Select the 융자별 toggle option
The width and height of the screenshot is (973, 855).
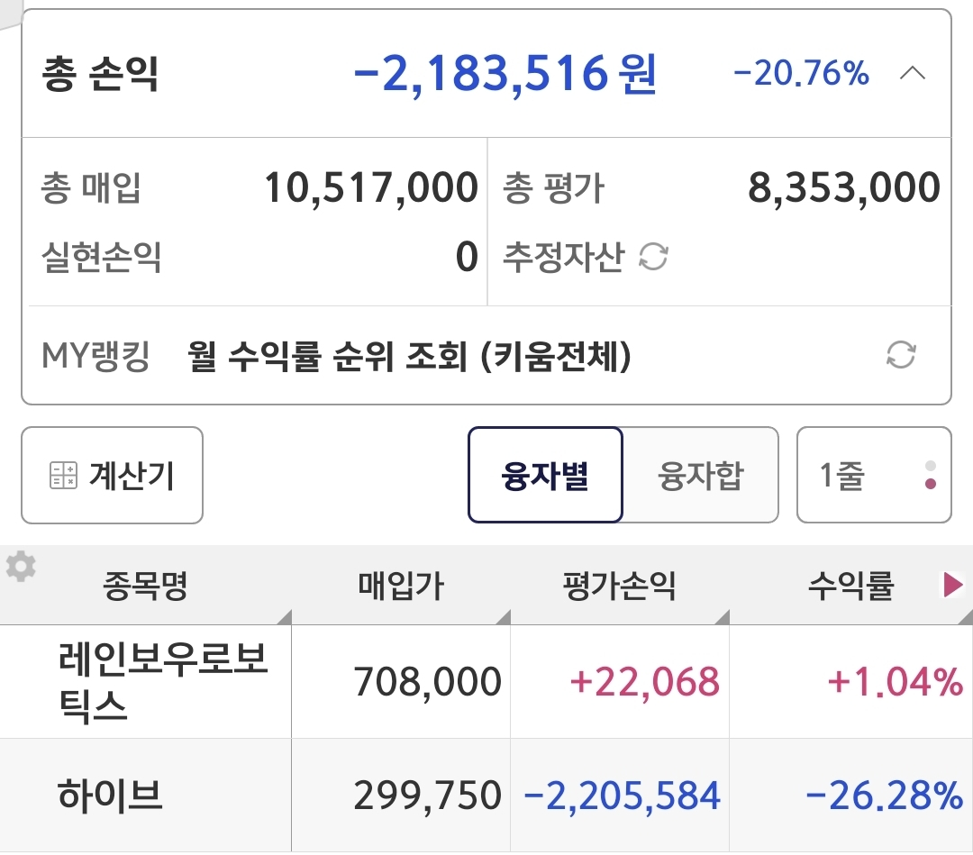point(545,476)
